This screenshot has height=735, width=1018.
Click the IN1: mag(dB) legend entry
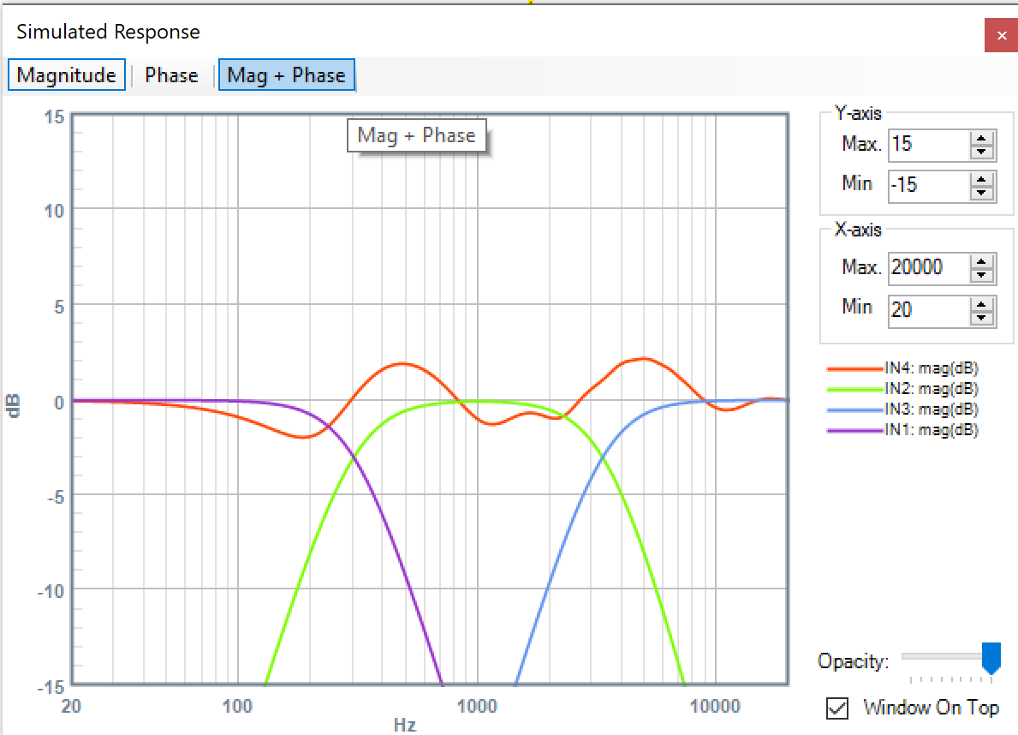(931, 429)
